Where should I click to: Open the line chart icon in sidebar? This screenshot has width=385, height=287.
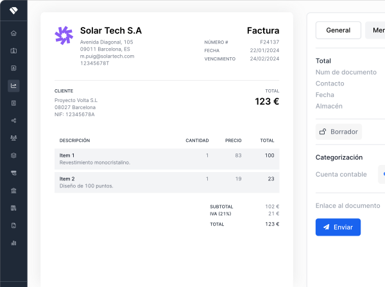coord(13,85)
